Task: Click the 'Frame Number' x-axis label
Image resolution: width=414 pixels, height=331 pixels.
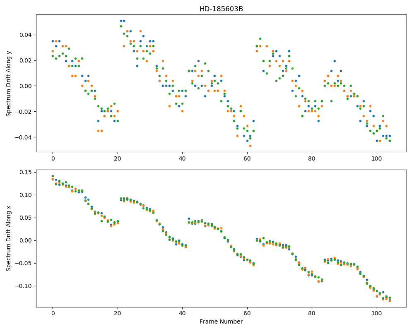Action: click(221, 321)
